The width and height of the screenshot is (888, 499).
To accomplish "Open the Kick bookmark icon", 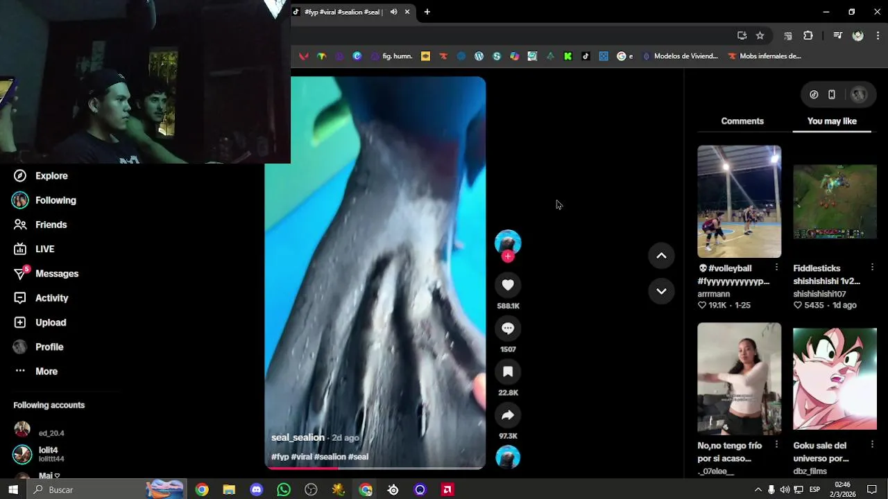I will point(567,56).
